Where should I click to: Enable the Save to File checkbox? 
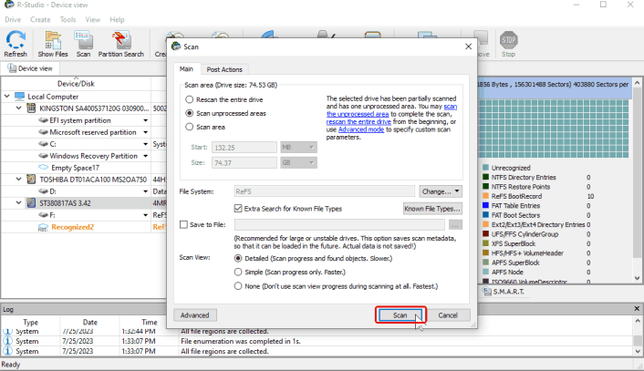click(x=183, y=224)
